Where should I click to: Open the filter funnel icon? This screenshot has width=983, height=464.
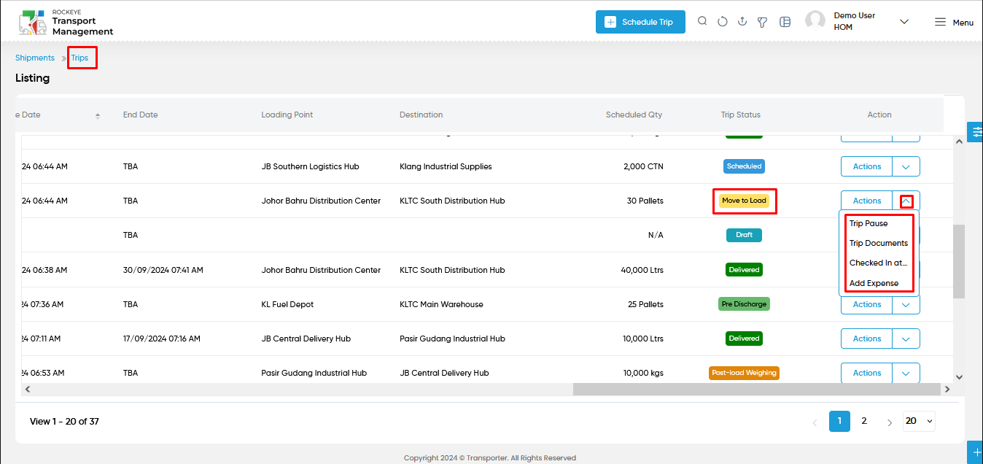click(x=762, y=22)
